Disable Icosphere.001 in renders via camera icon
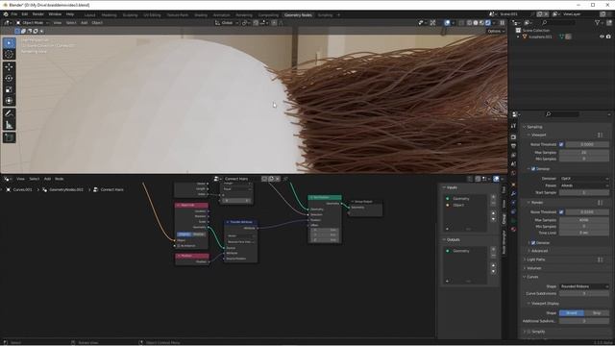Viewport: 615px width, 346px height. tap(608, 37)
